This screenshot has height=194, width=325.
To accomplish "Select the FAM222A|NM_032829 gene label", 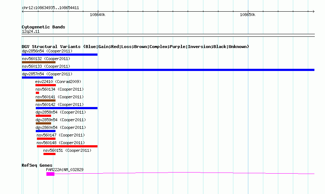I will (65, 170).
